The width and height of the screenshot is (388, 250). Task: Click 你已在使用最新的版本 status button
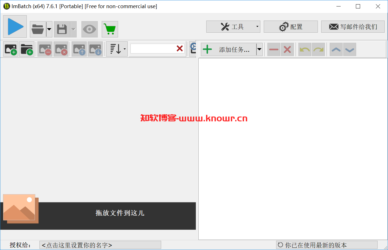pyautogui.click(x=327, y=245)
